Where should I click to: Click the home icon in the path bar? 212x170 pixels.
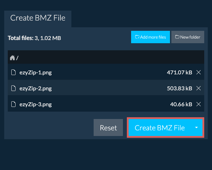(x=12, y=58)
